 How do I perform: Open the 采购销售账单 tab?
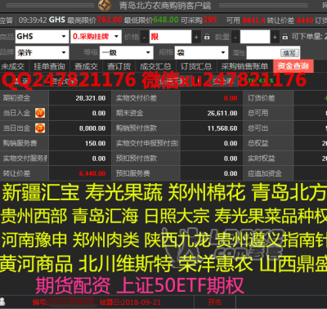pyautogui.click(x=244, y=66)
